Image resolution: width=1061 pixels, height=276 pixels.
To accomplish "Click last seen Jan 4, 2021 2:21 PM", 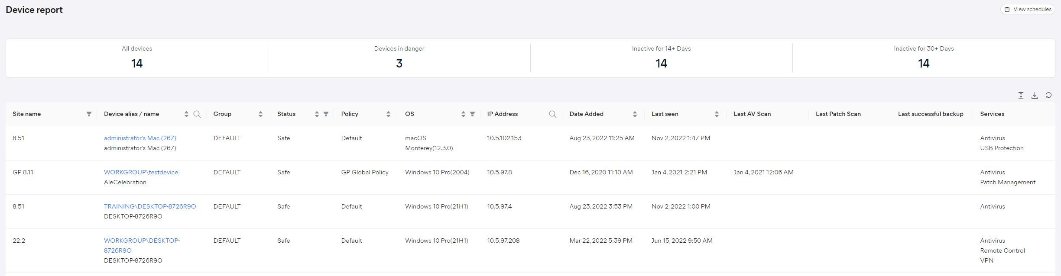I will (679, 172).
